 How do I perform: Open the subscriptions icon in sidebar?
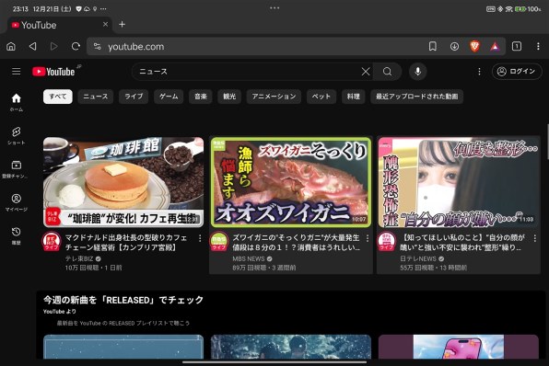pos(16,169)
